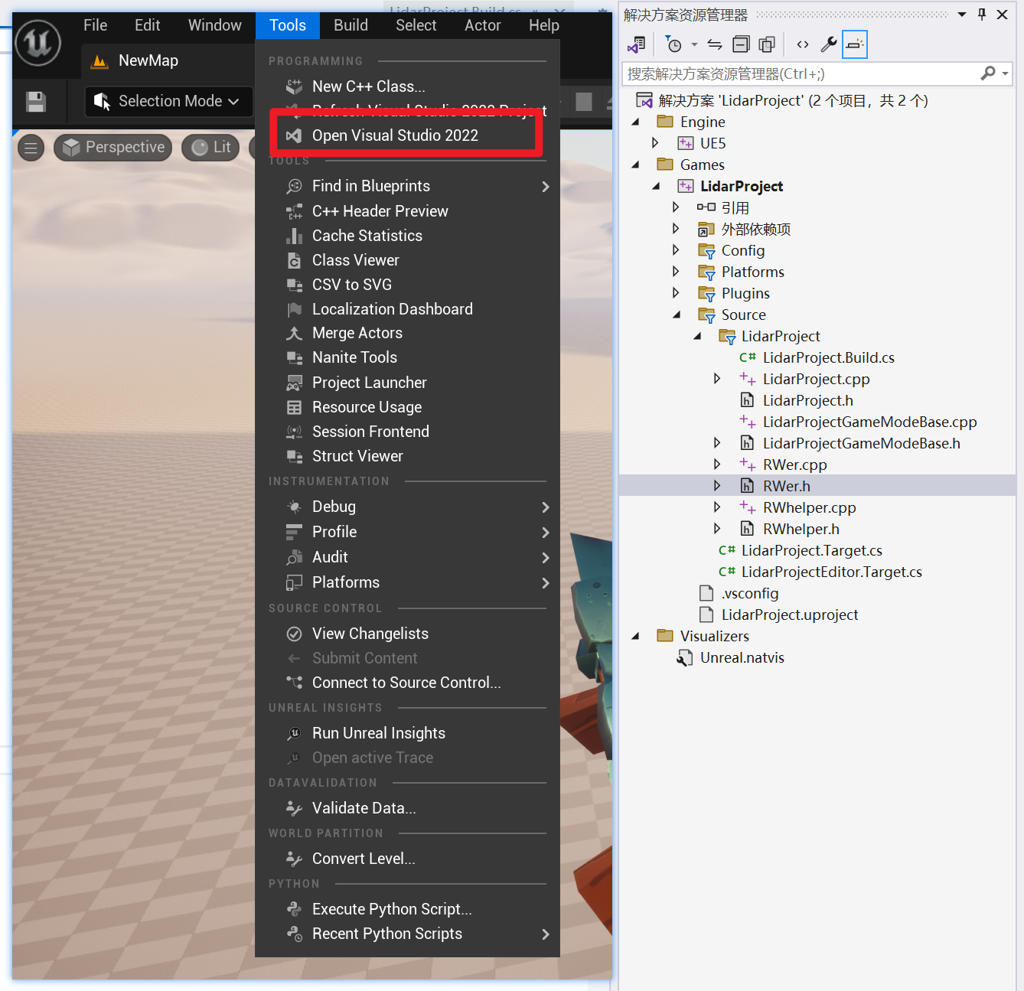
Task: Collapse the Source folder tree arrow
Action: point(677,315)
